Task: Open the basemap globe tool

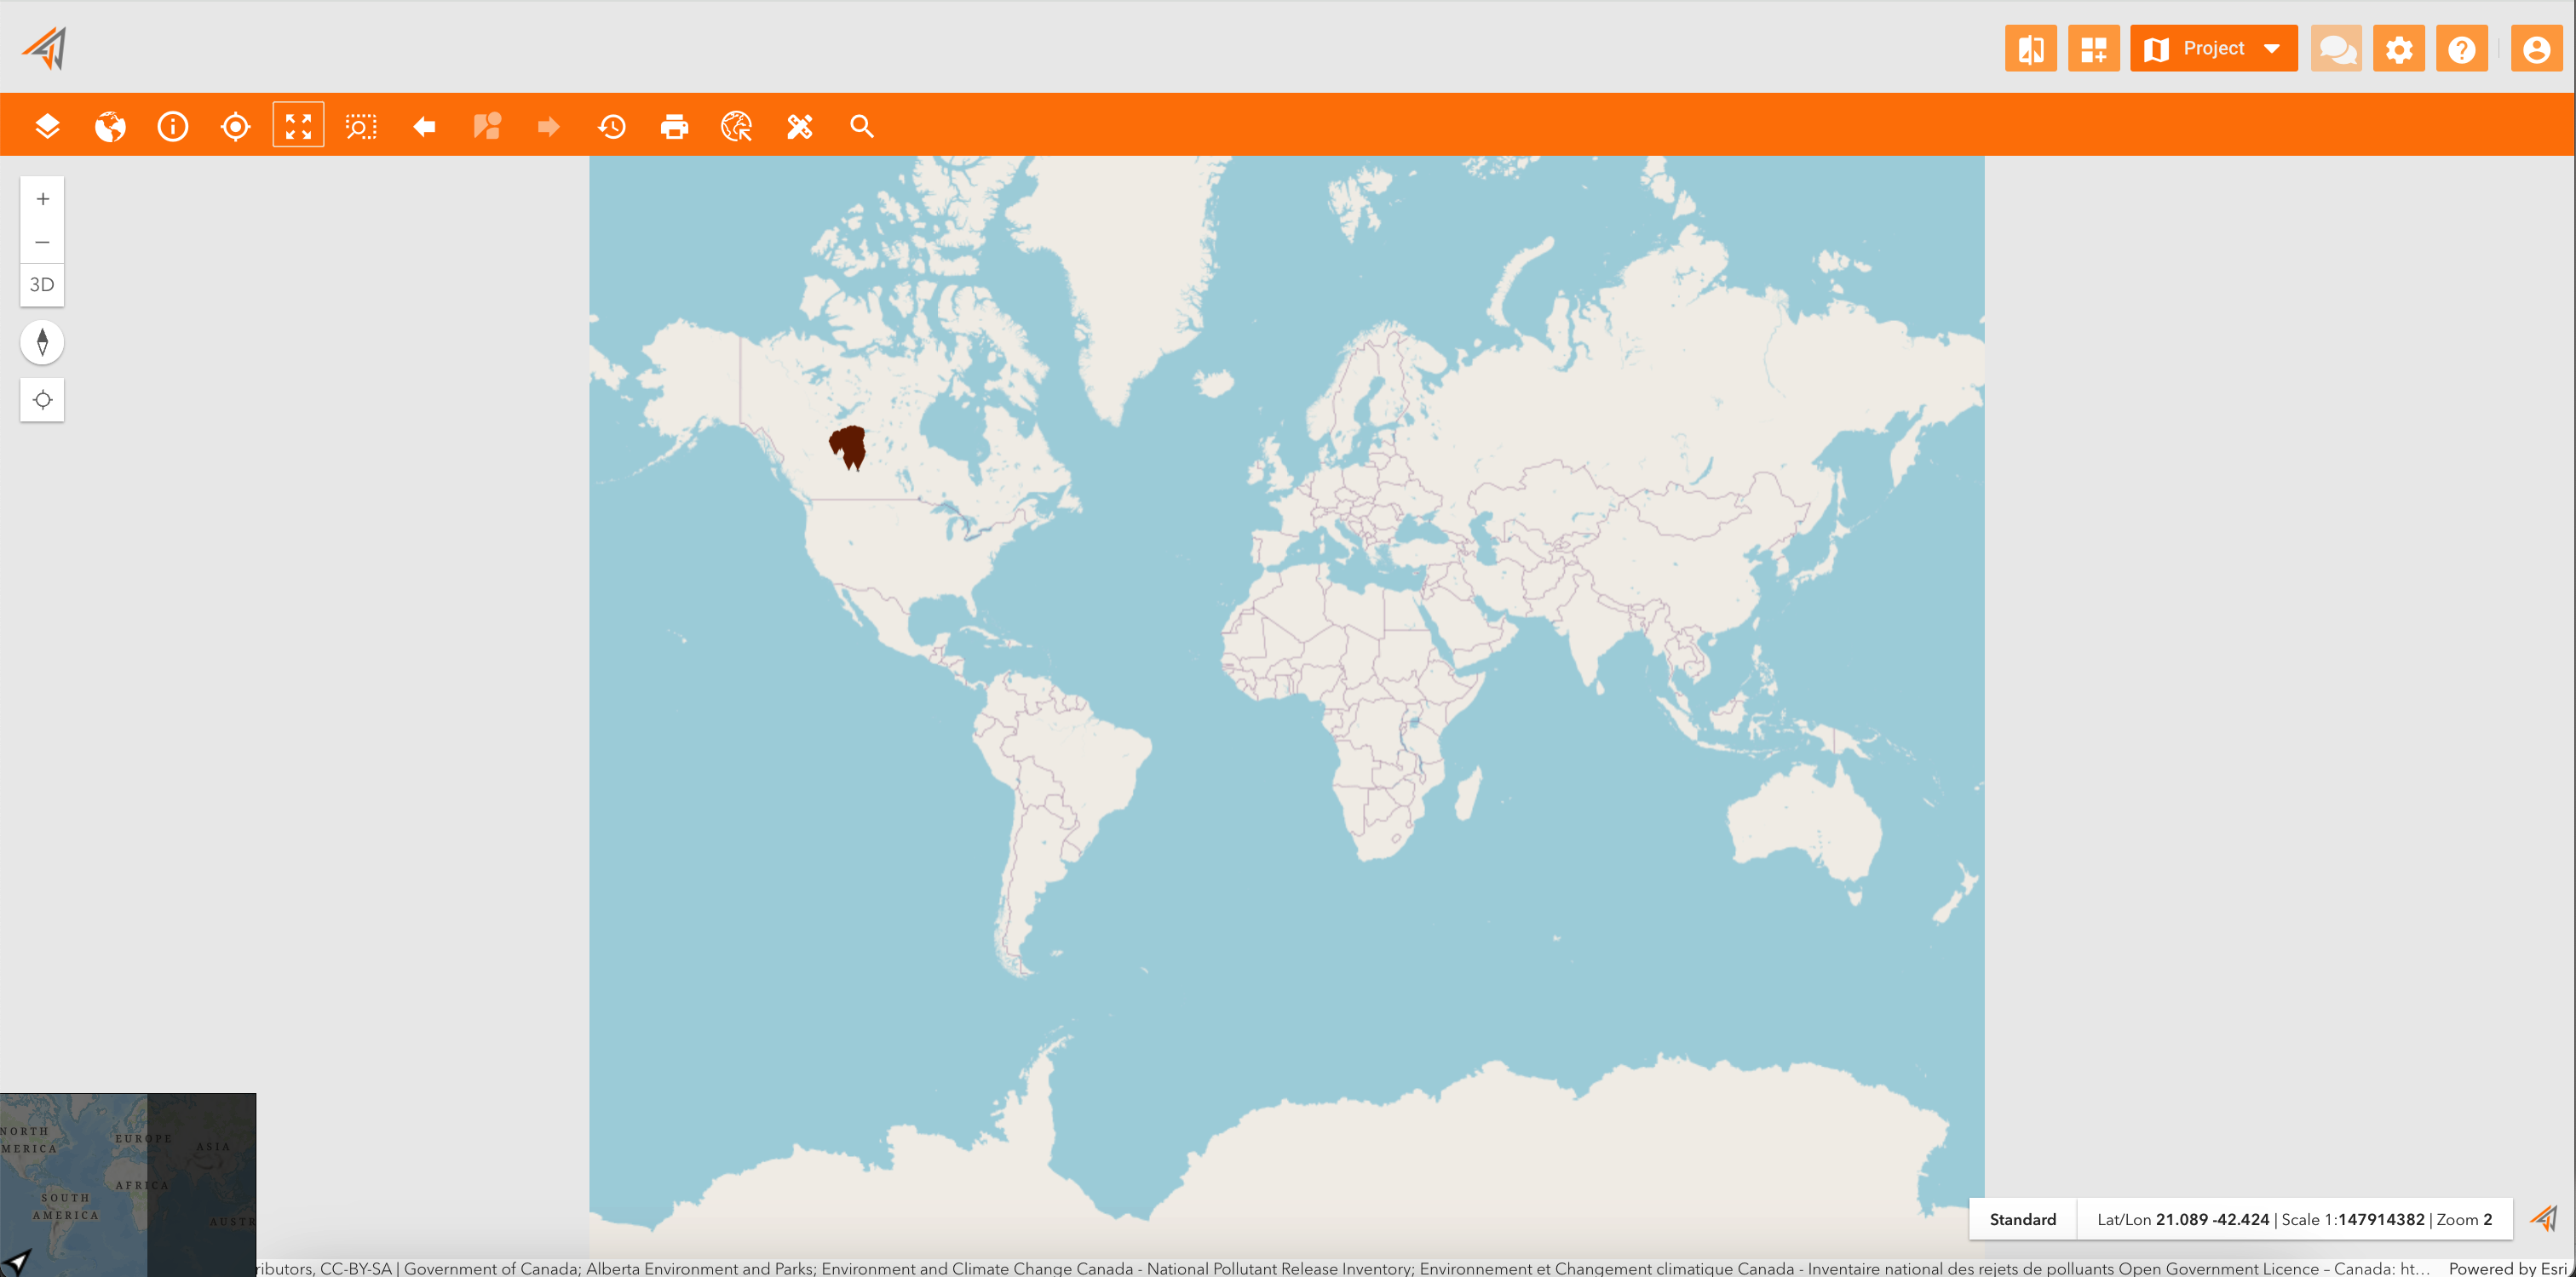Action: [x=110, y=127]
